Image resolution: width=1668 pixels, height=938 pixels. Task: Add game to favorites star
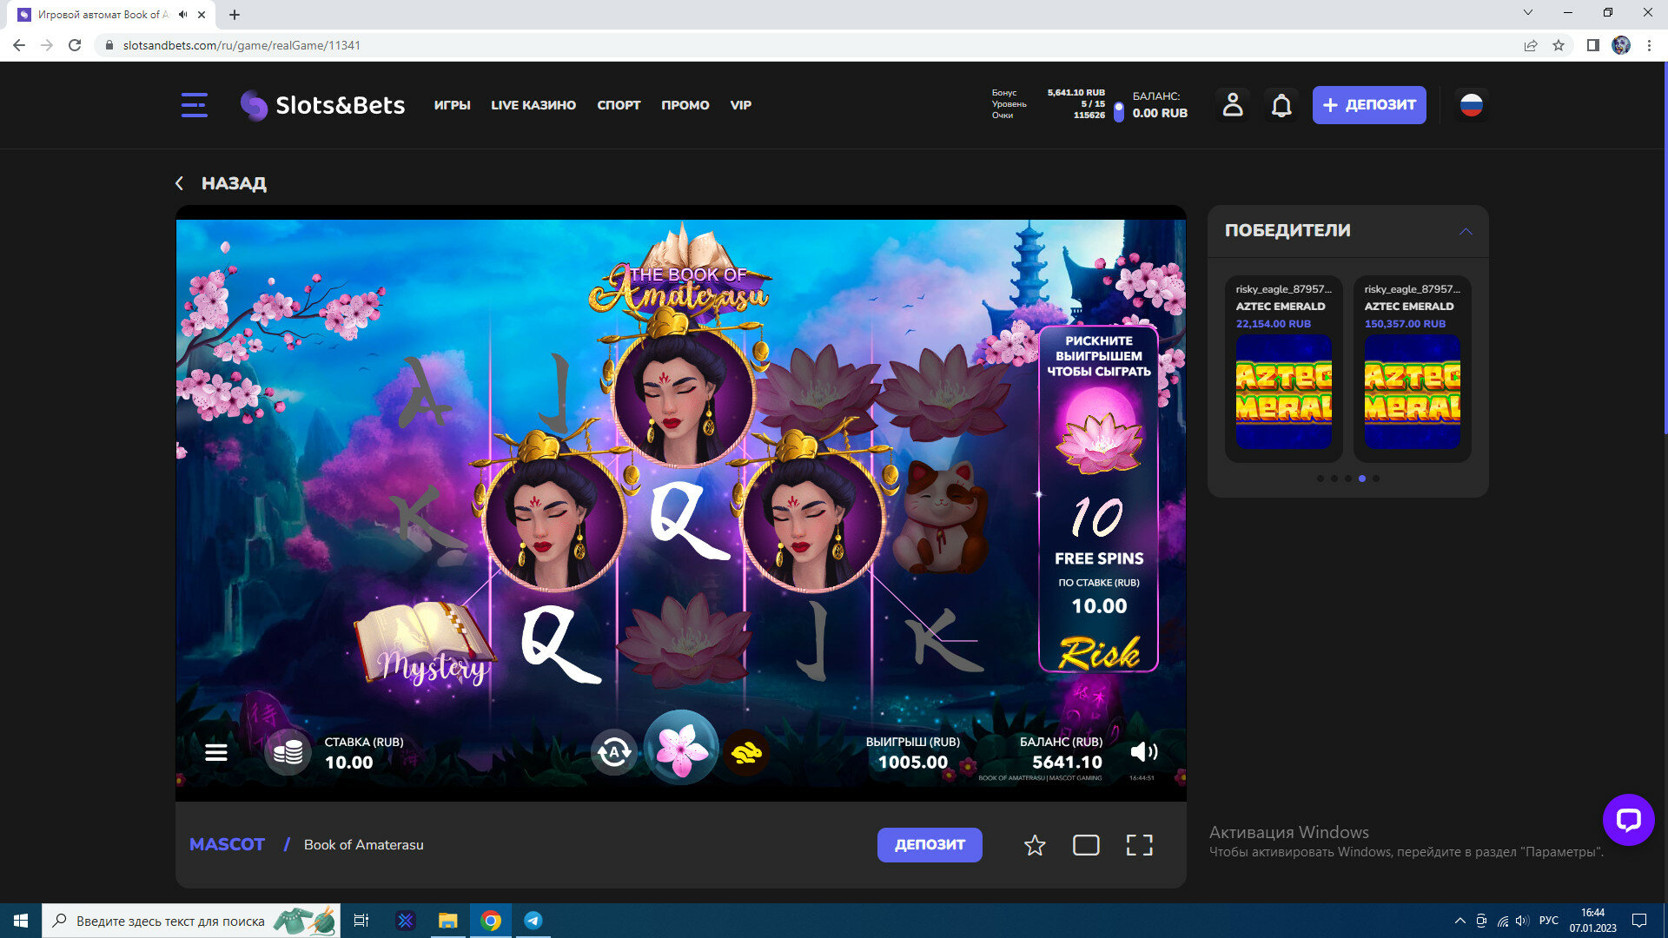coord(1035,845)
